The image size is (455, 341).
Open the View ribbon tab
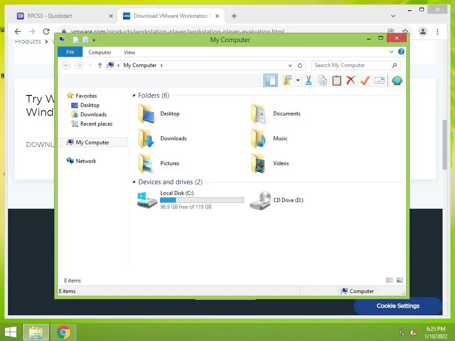[129, 52]
